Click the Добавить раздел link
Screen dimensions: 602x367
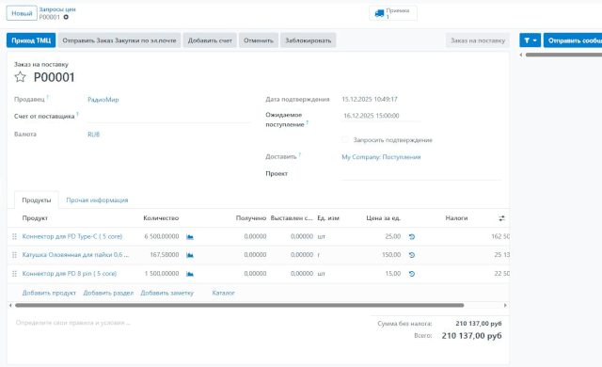click(x=108, y=293)
